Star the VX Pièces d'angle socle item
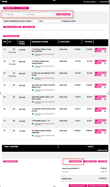The image size is (110, 187). click(105, 63)
